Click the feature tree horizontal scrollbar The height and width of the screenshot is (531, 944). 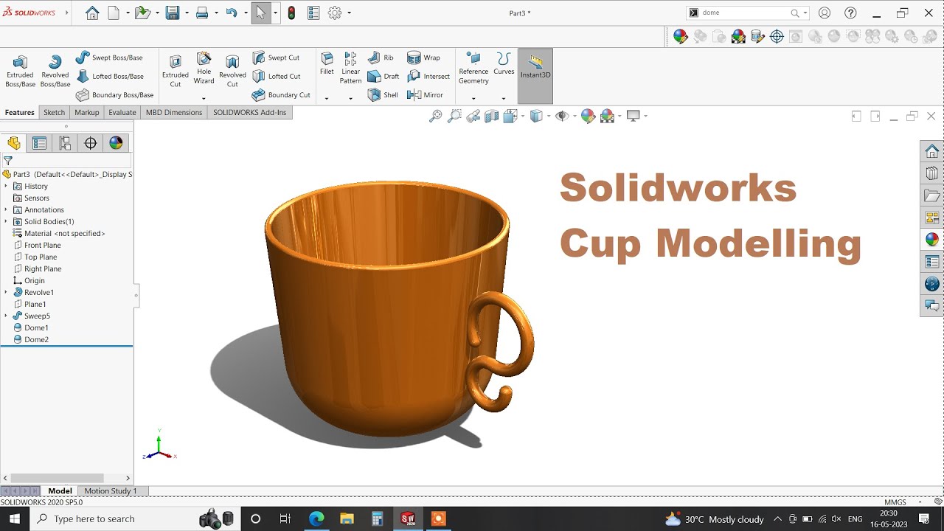click(58, 478)
